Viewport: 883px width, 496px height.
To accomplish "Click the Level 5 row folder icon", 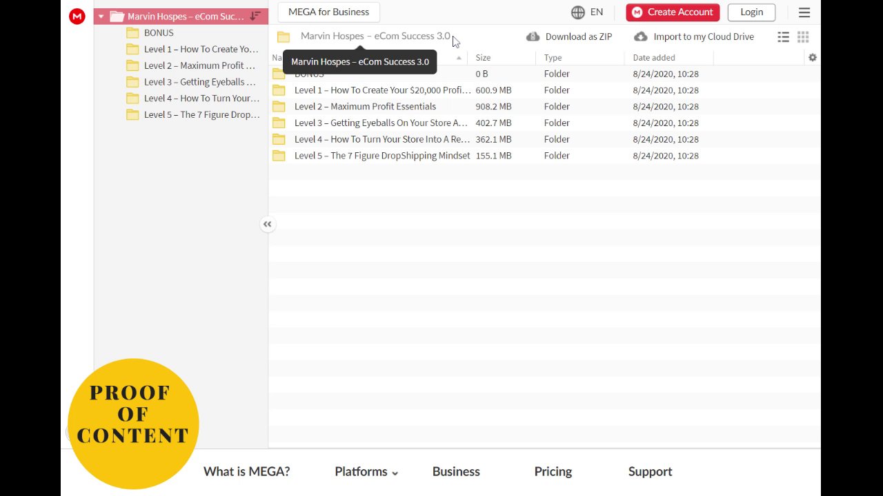I will click(x=279, y=156).
